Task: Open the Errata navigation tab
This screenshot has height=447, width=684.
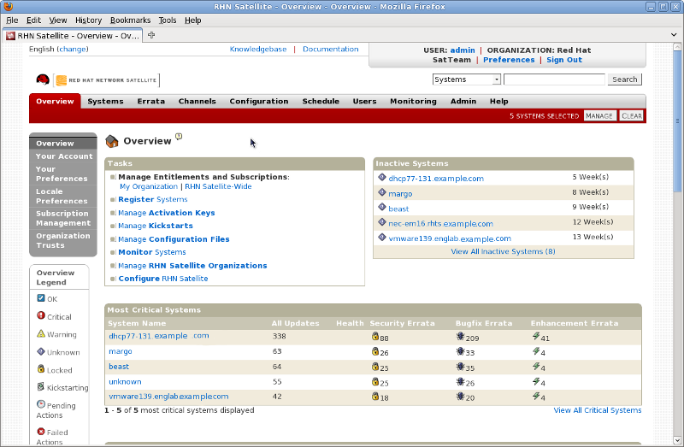Action: tap(150, 101)
